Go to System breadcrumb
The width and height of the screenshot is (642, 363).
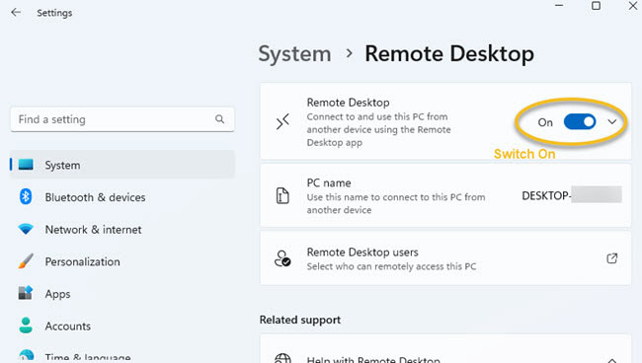(294, 53)
